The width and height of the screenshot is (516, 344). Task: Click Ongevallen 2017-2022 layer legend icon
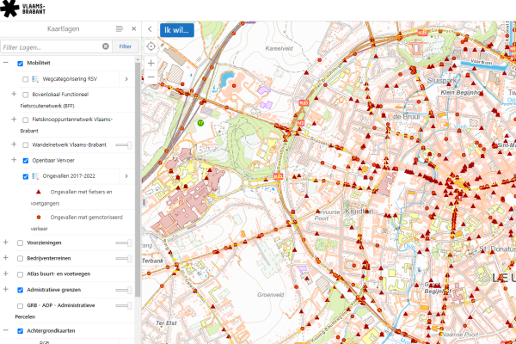coord(34,177)
